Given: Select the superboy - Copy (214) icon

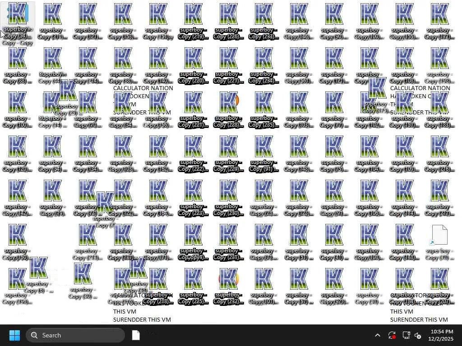Looking at the screenshot, I should click(88, 65).
